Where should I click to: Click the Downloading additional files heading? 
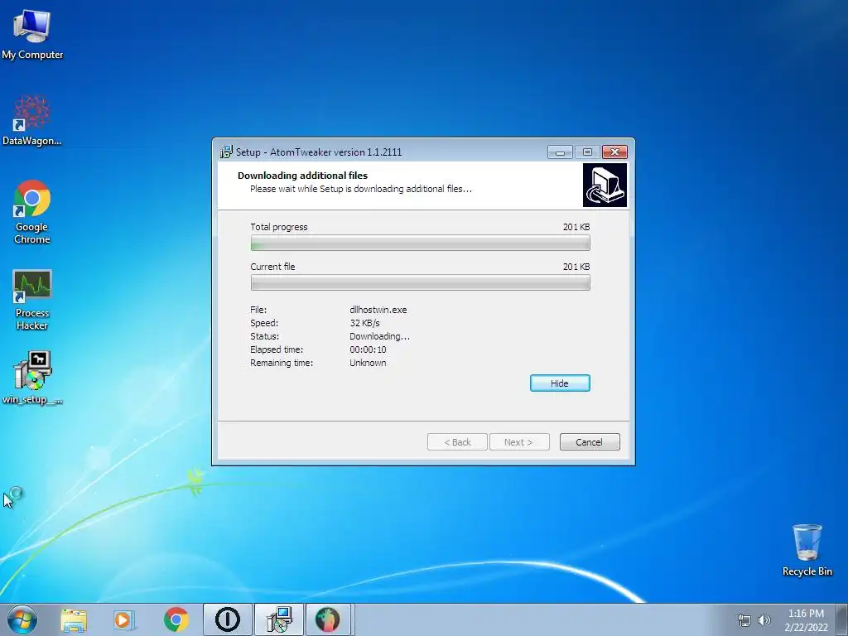(x=302, y=176)
